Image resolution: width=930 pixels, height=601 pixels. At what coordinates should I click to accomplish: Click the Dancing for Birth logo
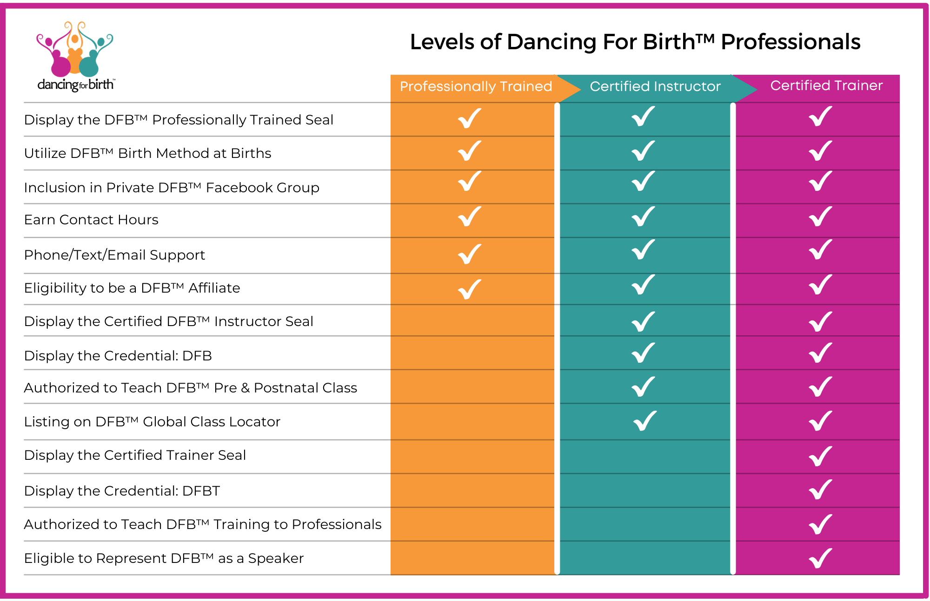point(75,56)
